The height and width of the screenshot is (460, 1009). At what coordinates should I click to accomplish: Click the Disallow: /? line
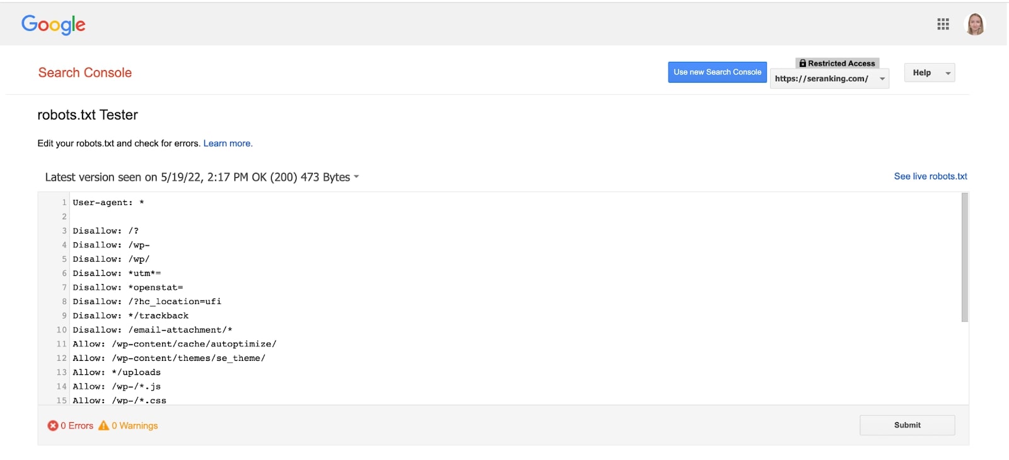tap(106, 231)
